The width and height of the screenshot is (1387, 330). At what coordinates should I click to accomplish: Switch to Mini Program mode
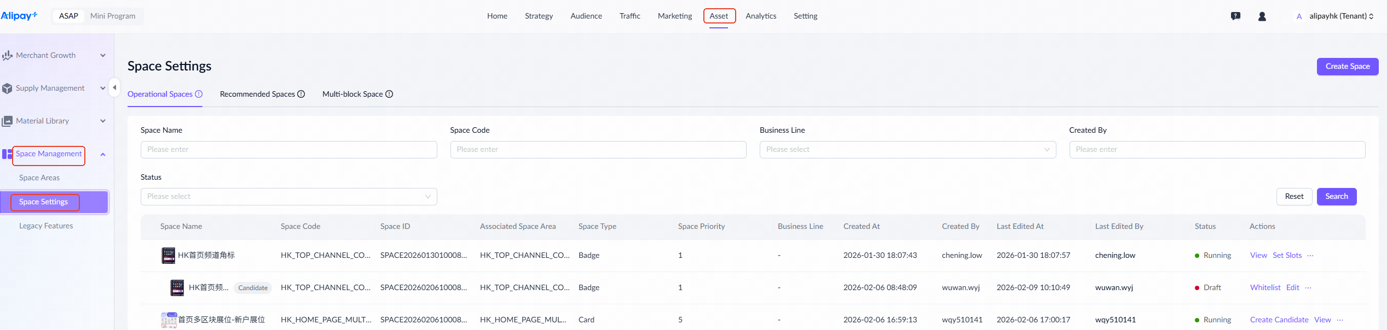[113, 16]
